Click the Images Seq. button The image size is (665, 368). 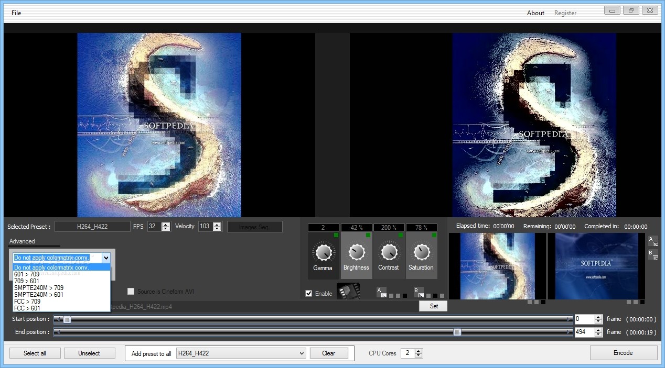pos(254,227)
